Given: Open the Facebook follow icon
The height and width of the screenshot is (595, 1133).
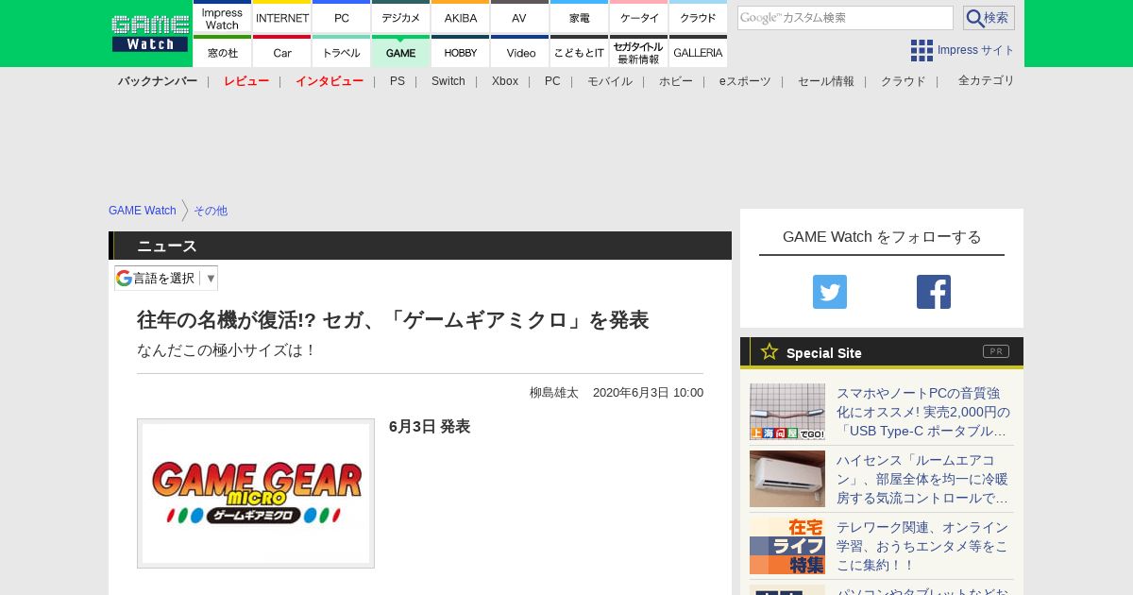Looking at the screenshot, I should (x=934, y=292).
